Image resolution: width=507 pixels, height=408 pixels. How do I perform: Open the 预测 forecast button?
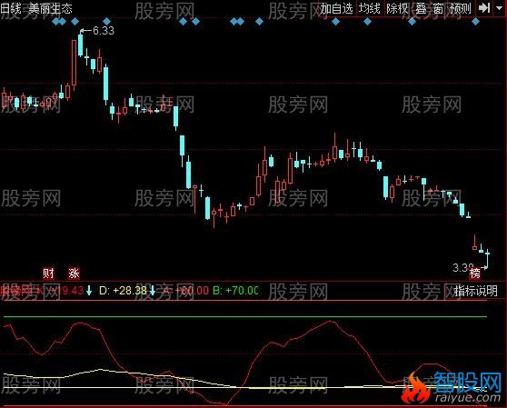(461, 8)
